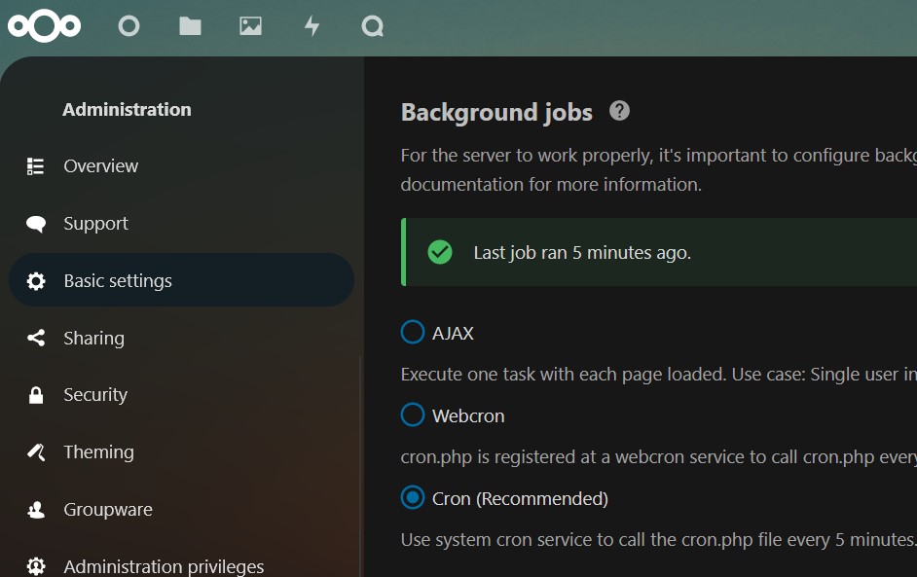This screenshot has width=917, height=577.
Task: Open the Talk chat icon
Action: coord(373,26)
